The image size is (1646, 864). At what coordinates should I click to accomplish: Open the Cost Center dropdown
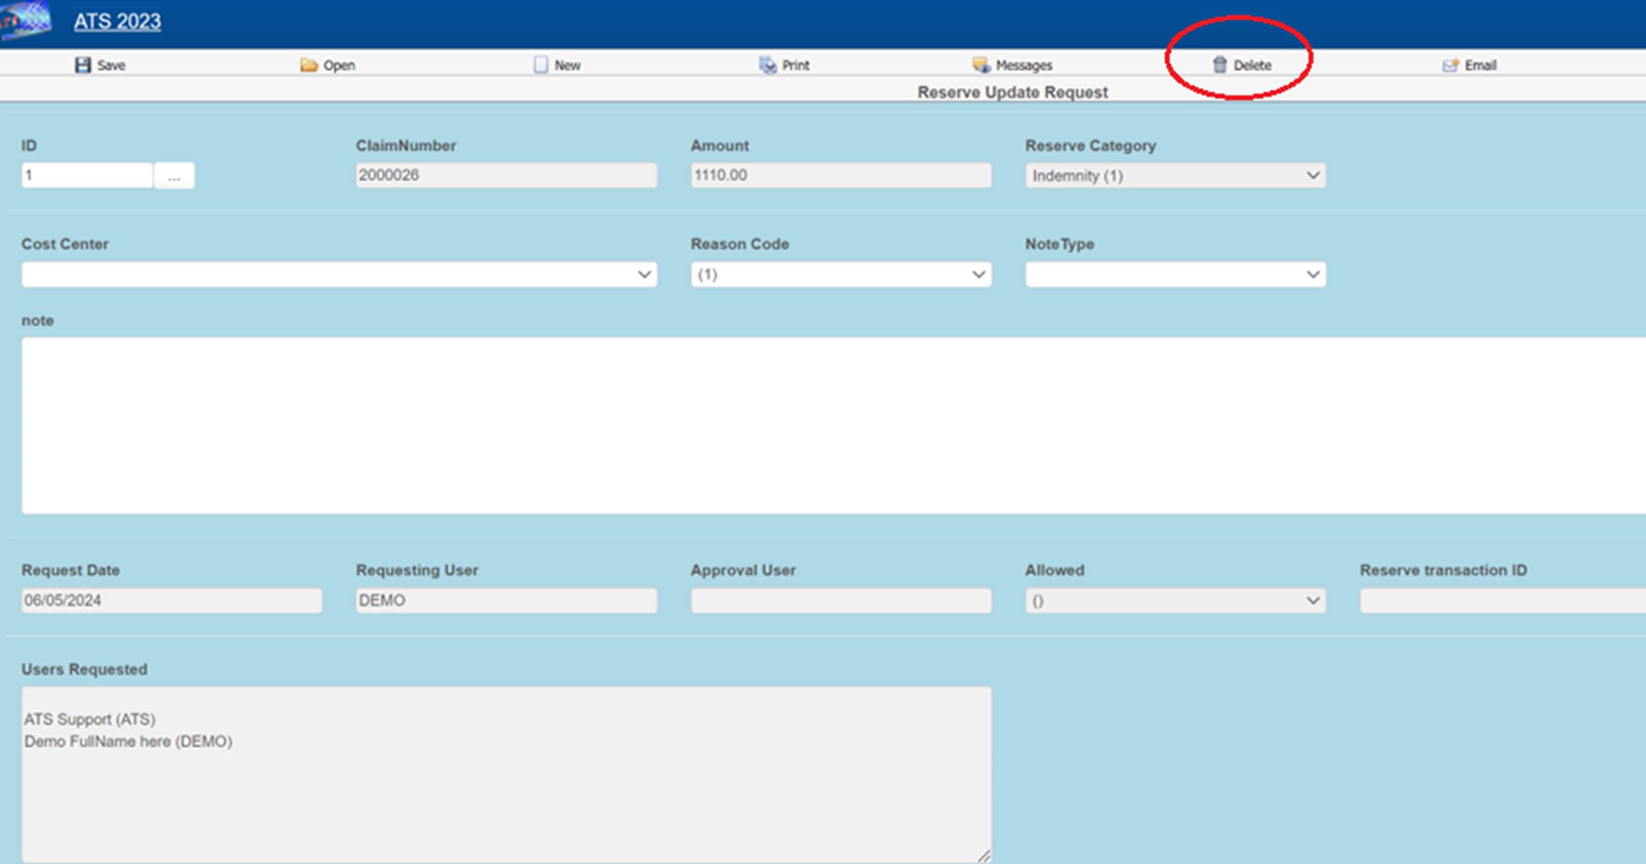tap(338, 274)
